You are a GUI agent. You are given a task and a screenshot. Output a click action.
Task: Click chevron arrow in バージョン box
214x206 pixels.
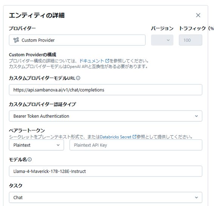tap(168, 40)
